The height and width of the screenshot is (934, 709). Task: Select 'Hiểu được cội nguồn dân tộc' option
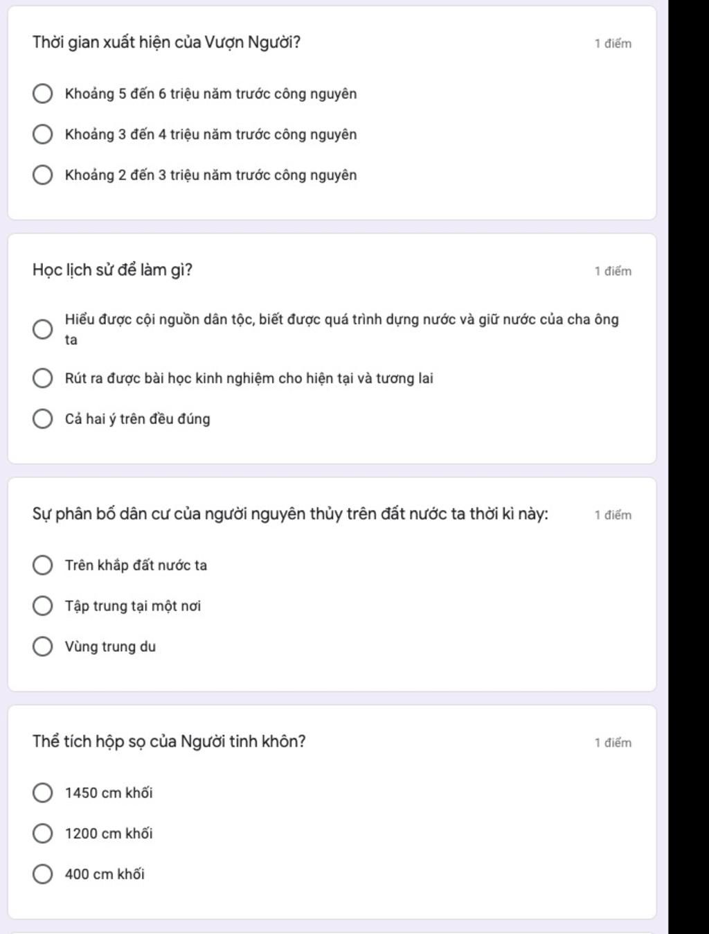click(x=43, y=329)
